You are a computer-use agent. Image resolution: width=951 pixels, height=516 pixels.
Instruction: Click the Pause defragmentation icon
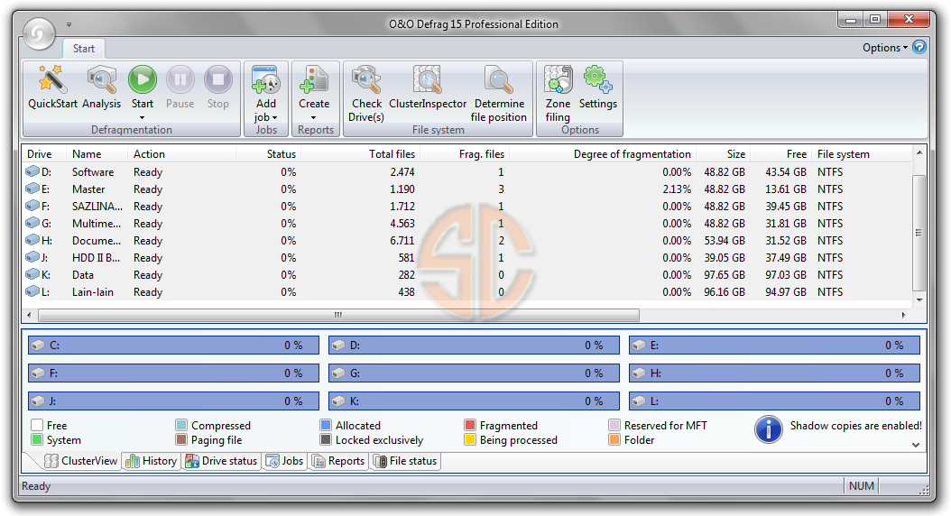click(180, 79)
